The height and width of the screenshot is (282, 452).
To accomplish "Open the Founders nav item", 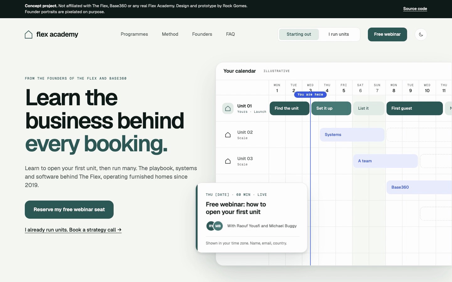I will point(202,34).
